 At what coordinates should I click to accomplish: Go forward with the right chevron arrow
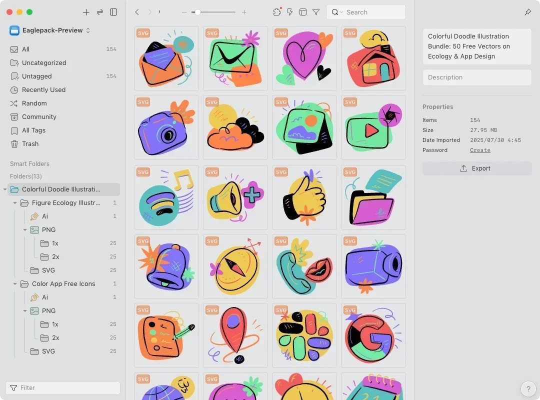(150, 12)
